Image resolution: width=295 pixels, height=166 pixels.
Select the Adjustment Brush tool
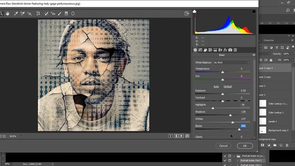[x=59, y=13]
